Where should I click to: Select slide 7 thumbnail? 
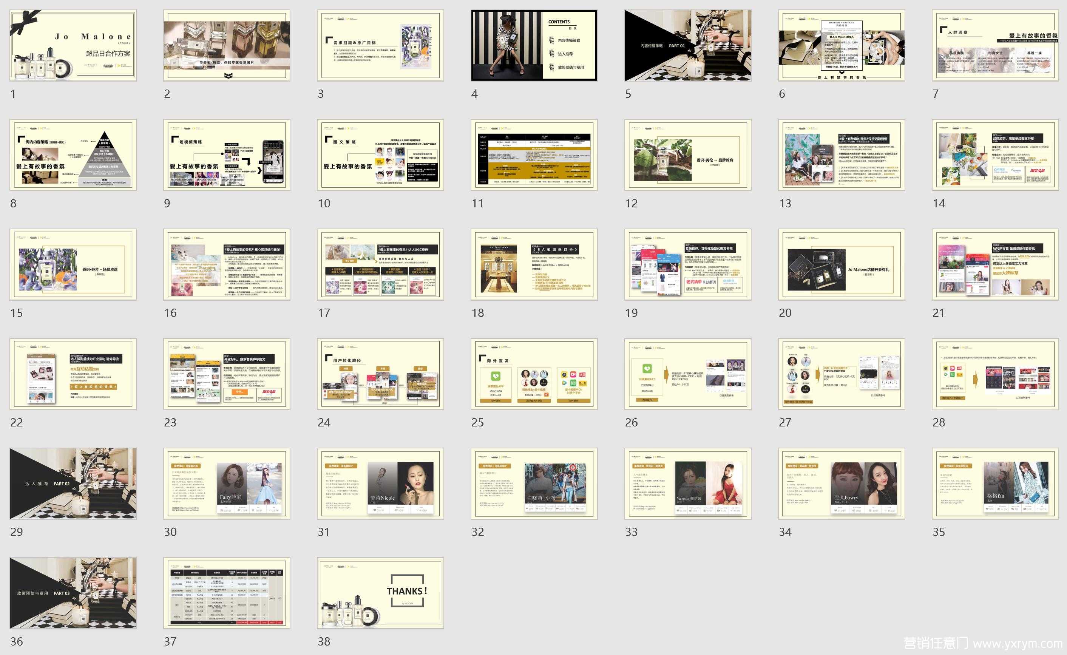[996, 45]
